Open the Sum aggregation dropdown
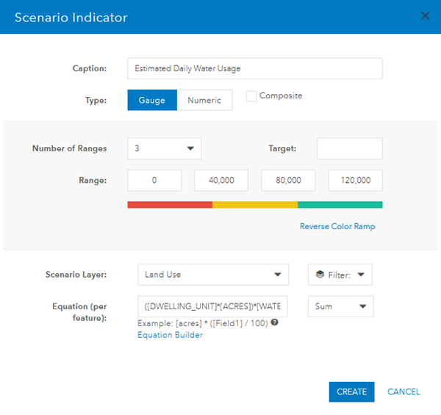This screenshot has width=441, height=415. [x=341, y=306]
